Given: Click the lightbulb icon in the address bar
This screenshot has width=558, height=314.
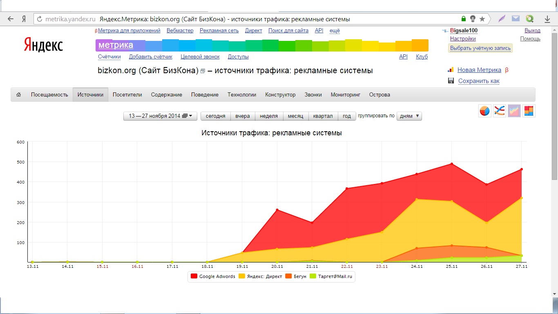Looking at the screenshot, I should (473, 19).
